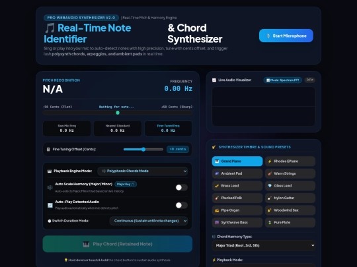Click the lightbulb hint icon below Play Chord
357x267 pixels.
66,260
